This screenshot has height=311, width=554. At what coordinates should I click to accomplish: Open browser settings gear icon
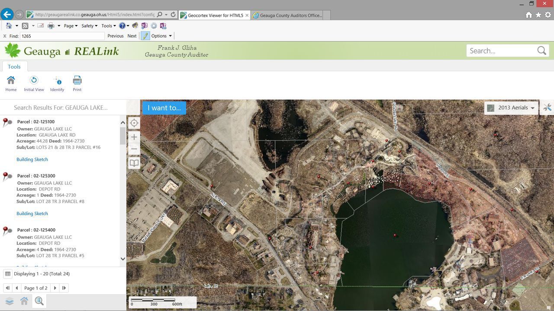548,15
